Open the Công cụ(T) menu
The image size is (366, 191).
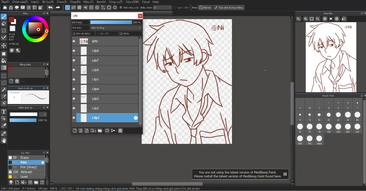coord(115,2)
